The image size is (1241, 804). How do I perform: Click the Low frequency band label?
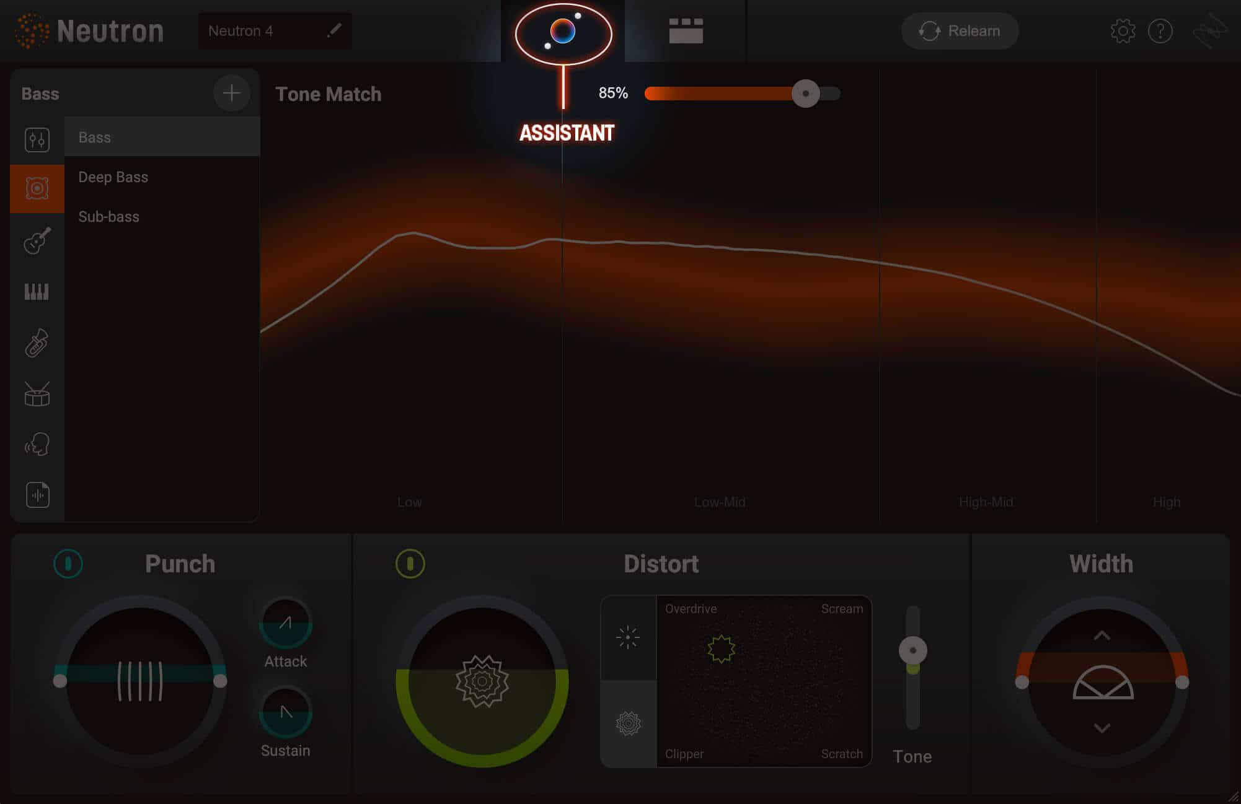pyautogui.click(x=409, y=502)
